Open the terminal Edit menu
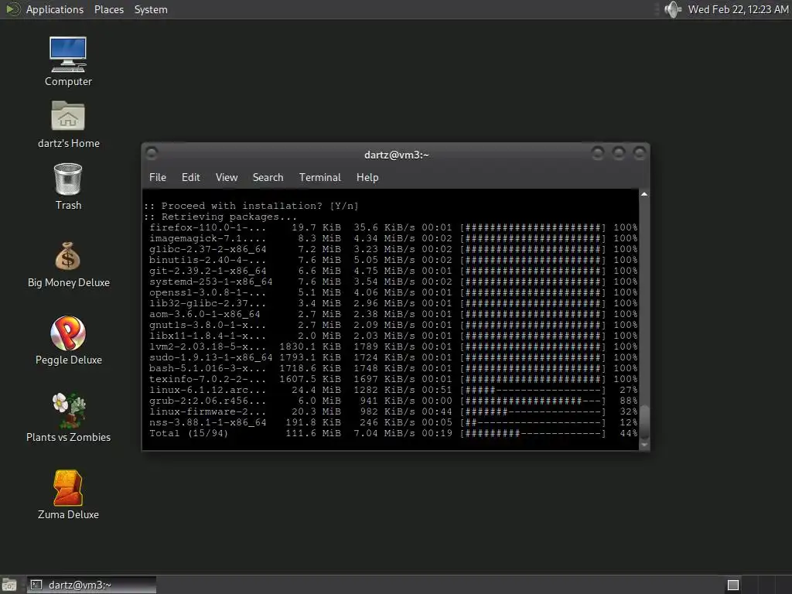Viewport: 792px width, 594px height. [190, 177]
